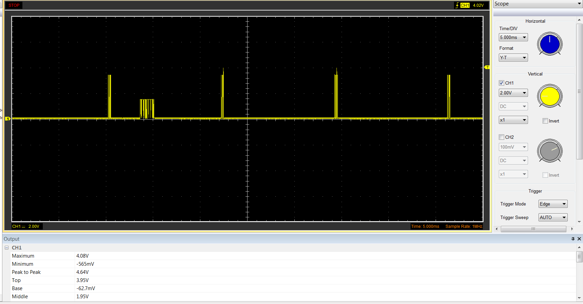Select the Peak to Peak measurement row

[293, 272]
